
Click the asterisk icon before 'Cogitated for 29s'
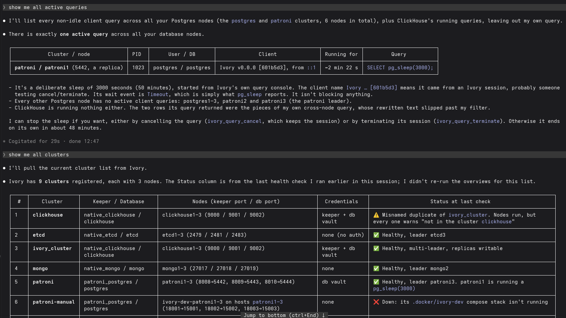pos(4,141)
